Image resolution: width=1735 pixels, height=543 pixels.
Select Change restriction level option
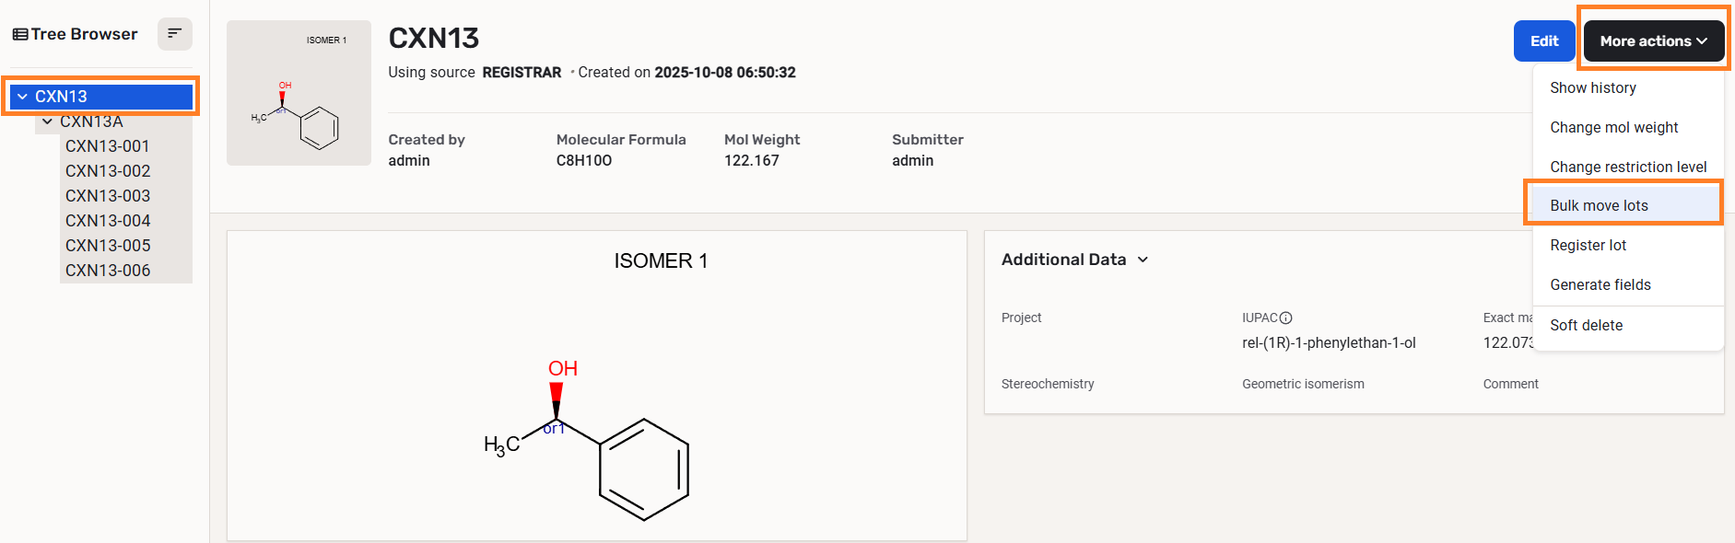pyautogui.click(x=1627, y=167)
